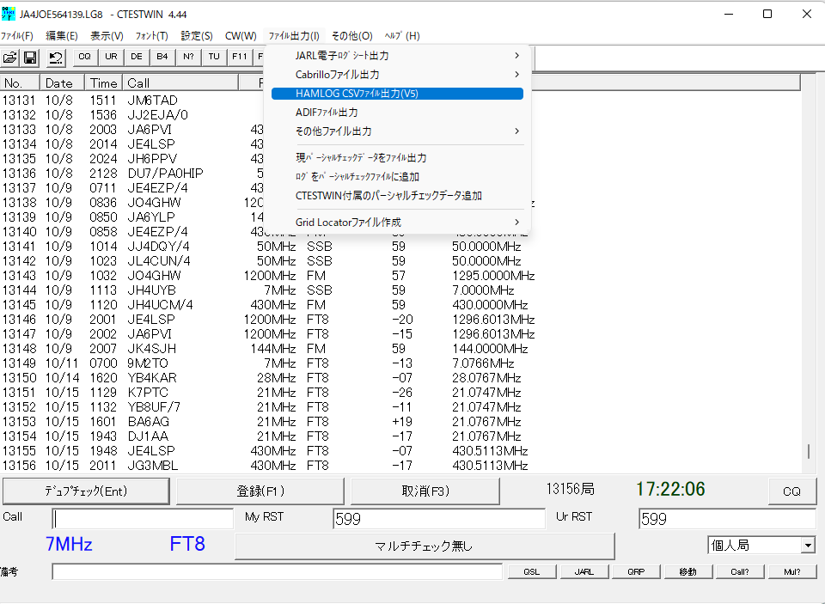
Task: Send the UR exchange macro
Action: pos(110,57)
